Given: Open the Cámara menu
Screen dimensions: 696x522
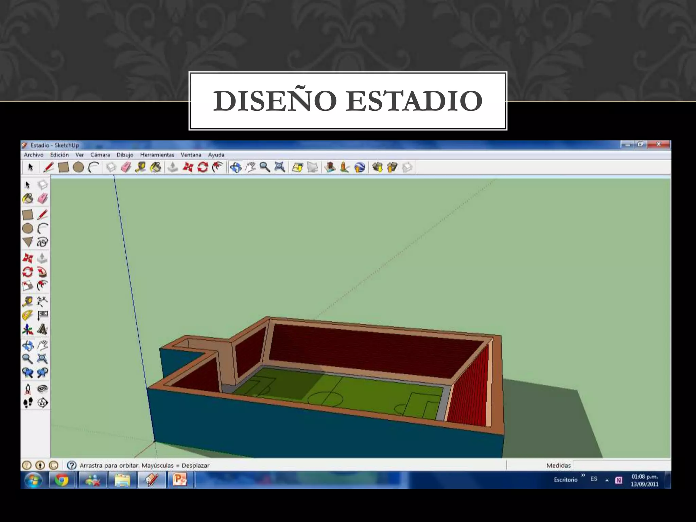Looking at the screenshot, I should click(100, 155).
